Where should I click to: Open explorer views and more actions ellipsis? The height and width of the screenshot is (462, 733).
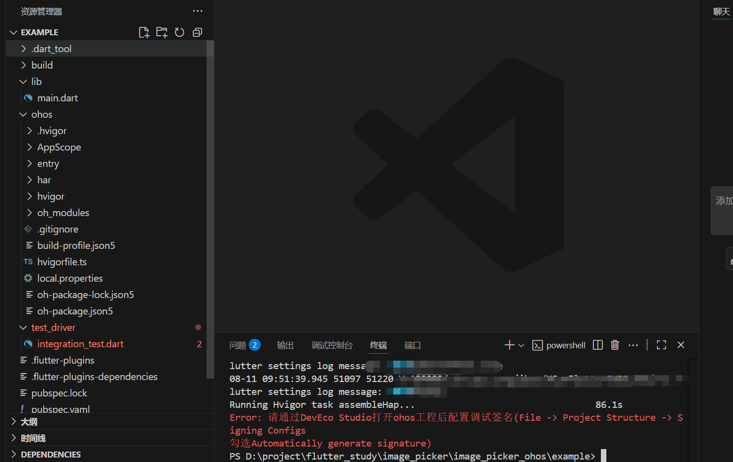tap(198, 11)
